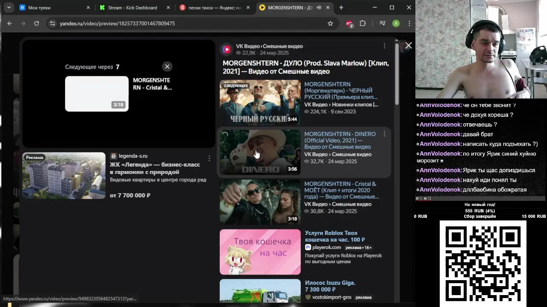The width and height of the screenshot is (547, 307).
Task: Open media controls in browser toolbar
Action: pos(382,23)
